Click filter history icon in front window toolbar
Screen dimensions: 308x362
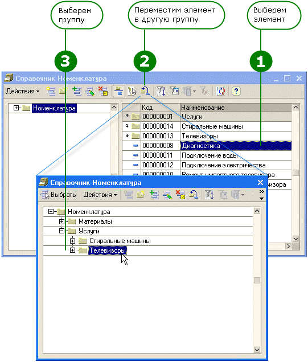(236, 195)
